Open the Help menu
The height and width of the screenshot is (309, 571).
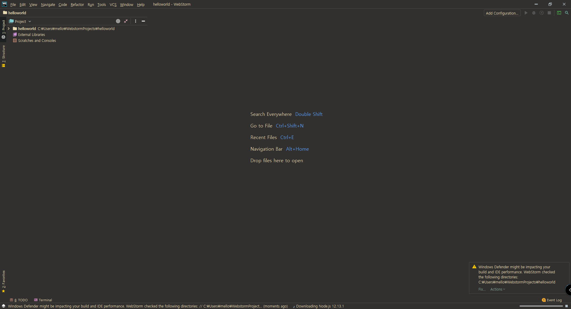pyautogui.click(x=141, y=4)
